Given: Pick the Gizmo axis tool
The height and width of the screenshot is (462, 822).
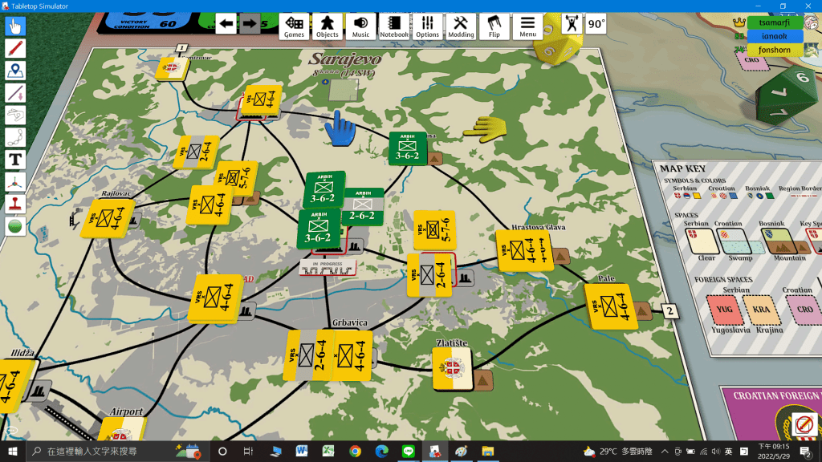Looking at the screenshot, I should point(14,182).
